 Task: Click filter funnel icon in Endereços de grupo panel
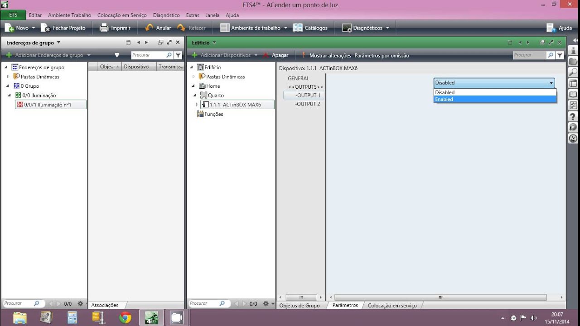point(178,55)
